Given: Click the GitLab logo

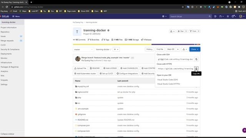Looking at the screenshot, I should (x=5, y=16).
